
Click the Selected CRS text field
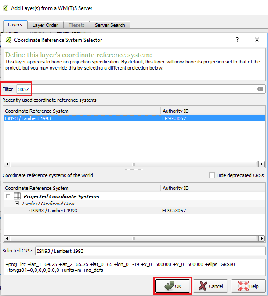click(149, 251)
